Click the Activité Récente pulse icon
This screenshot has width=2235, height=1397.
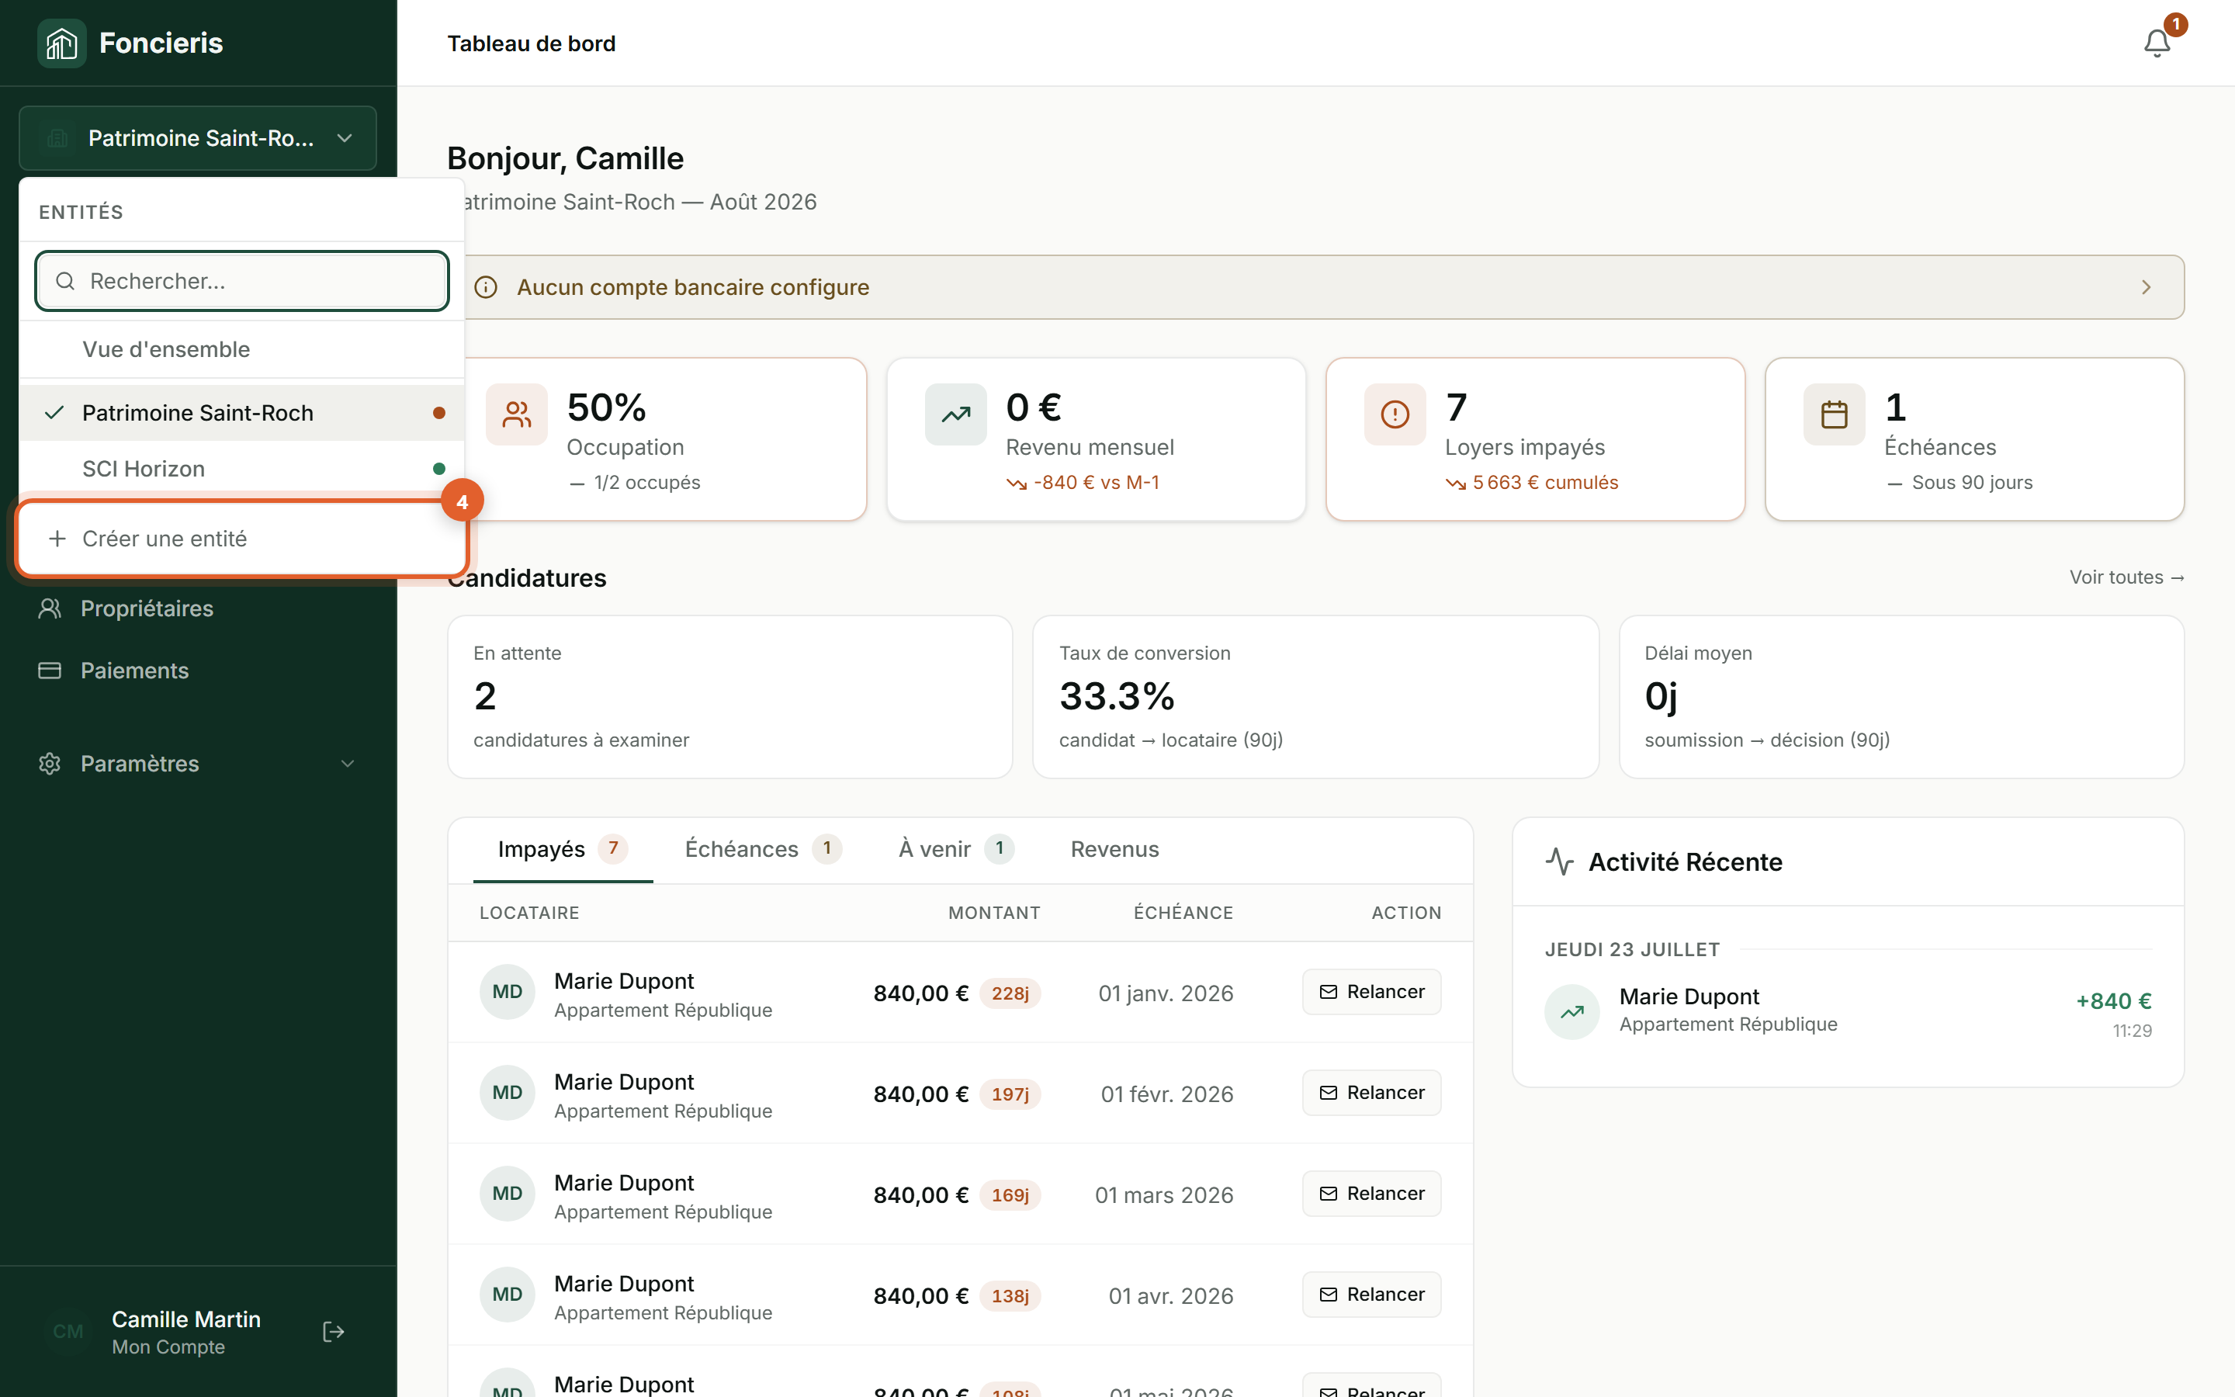click(x=1560, y=861)
